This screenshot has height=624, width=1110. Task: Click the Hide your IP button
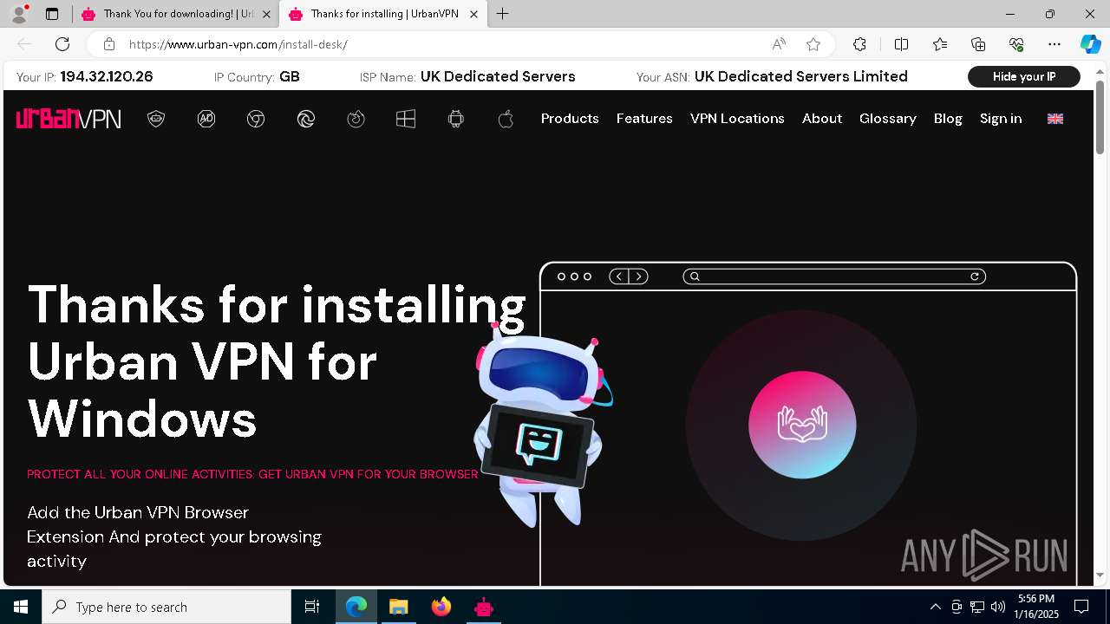coord(1024,77)
